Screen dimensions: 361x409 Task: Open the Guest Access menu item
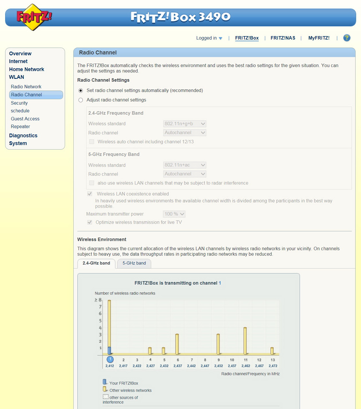coord(25,119)
